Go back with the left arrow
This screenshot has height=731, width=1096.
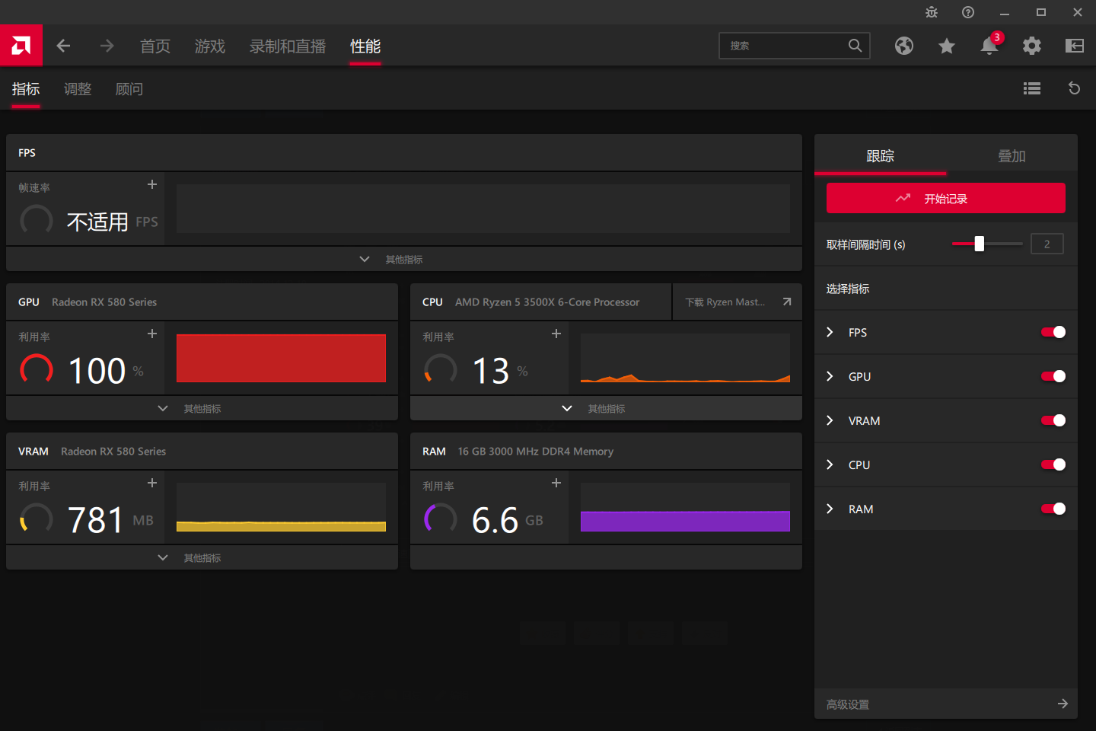pos(64,46)
